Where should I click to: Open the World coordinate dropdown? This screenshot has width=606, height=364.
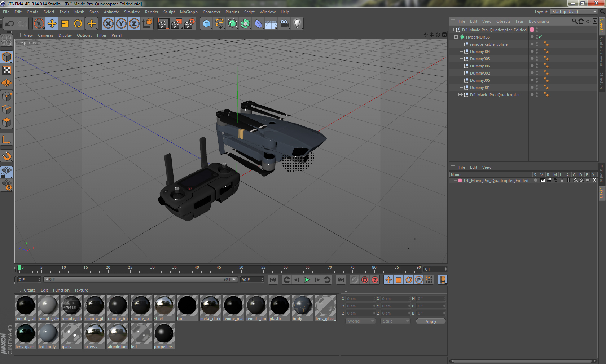click(360, 321)
